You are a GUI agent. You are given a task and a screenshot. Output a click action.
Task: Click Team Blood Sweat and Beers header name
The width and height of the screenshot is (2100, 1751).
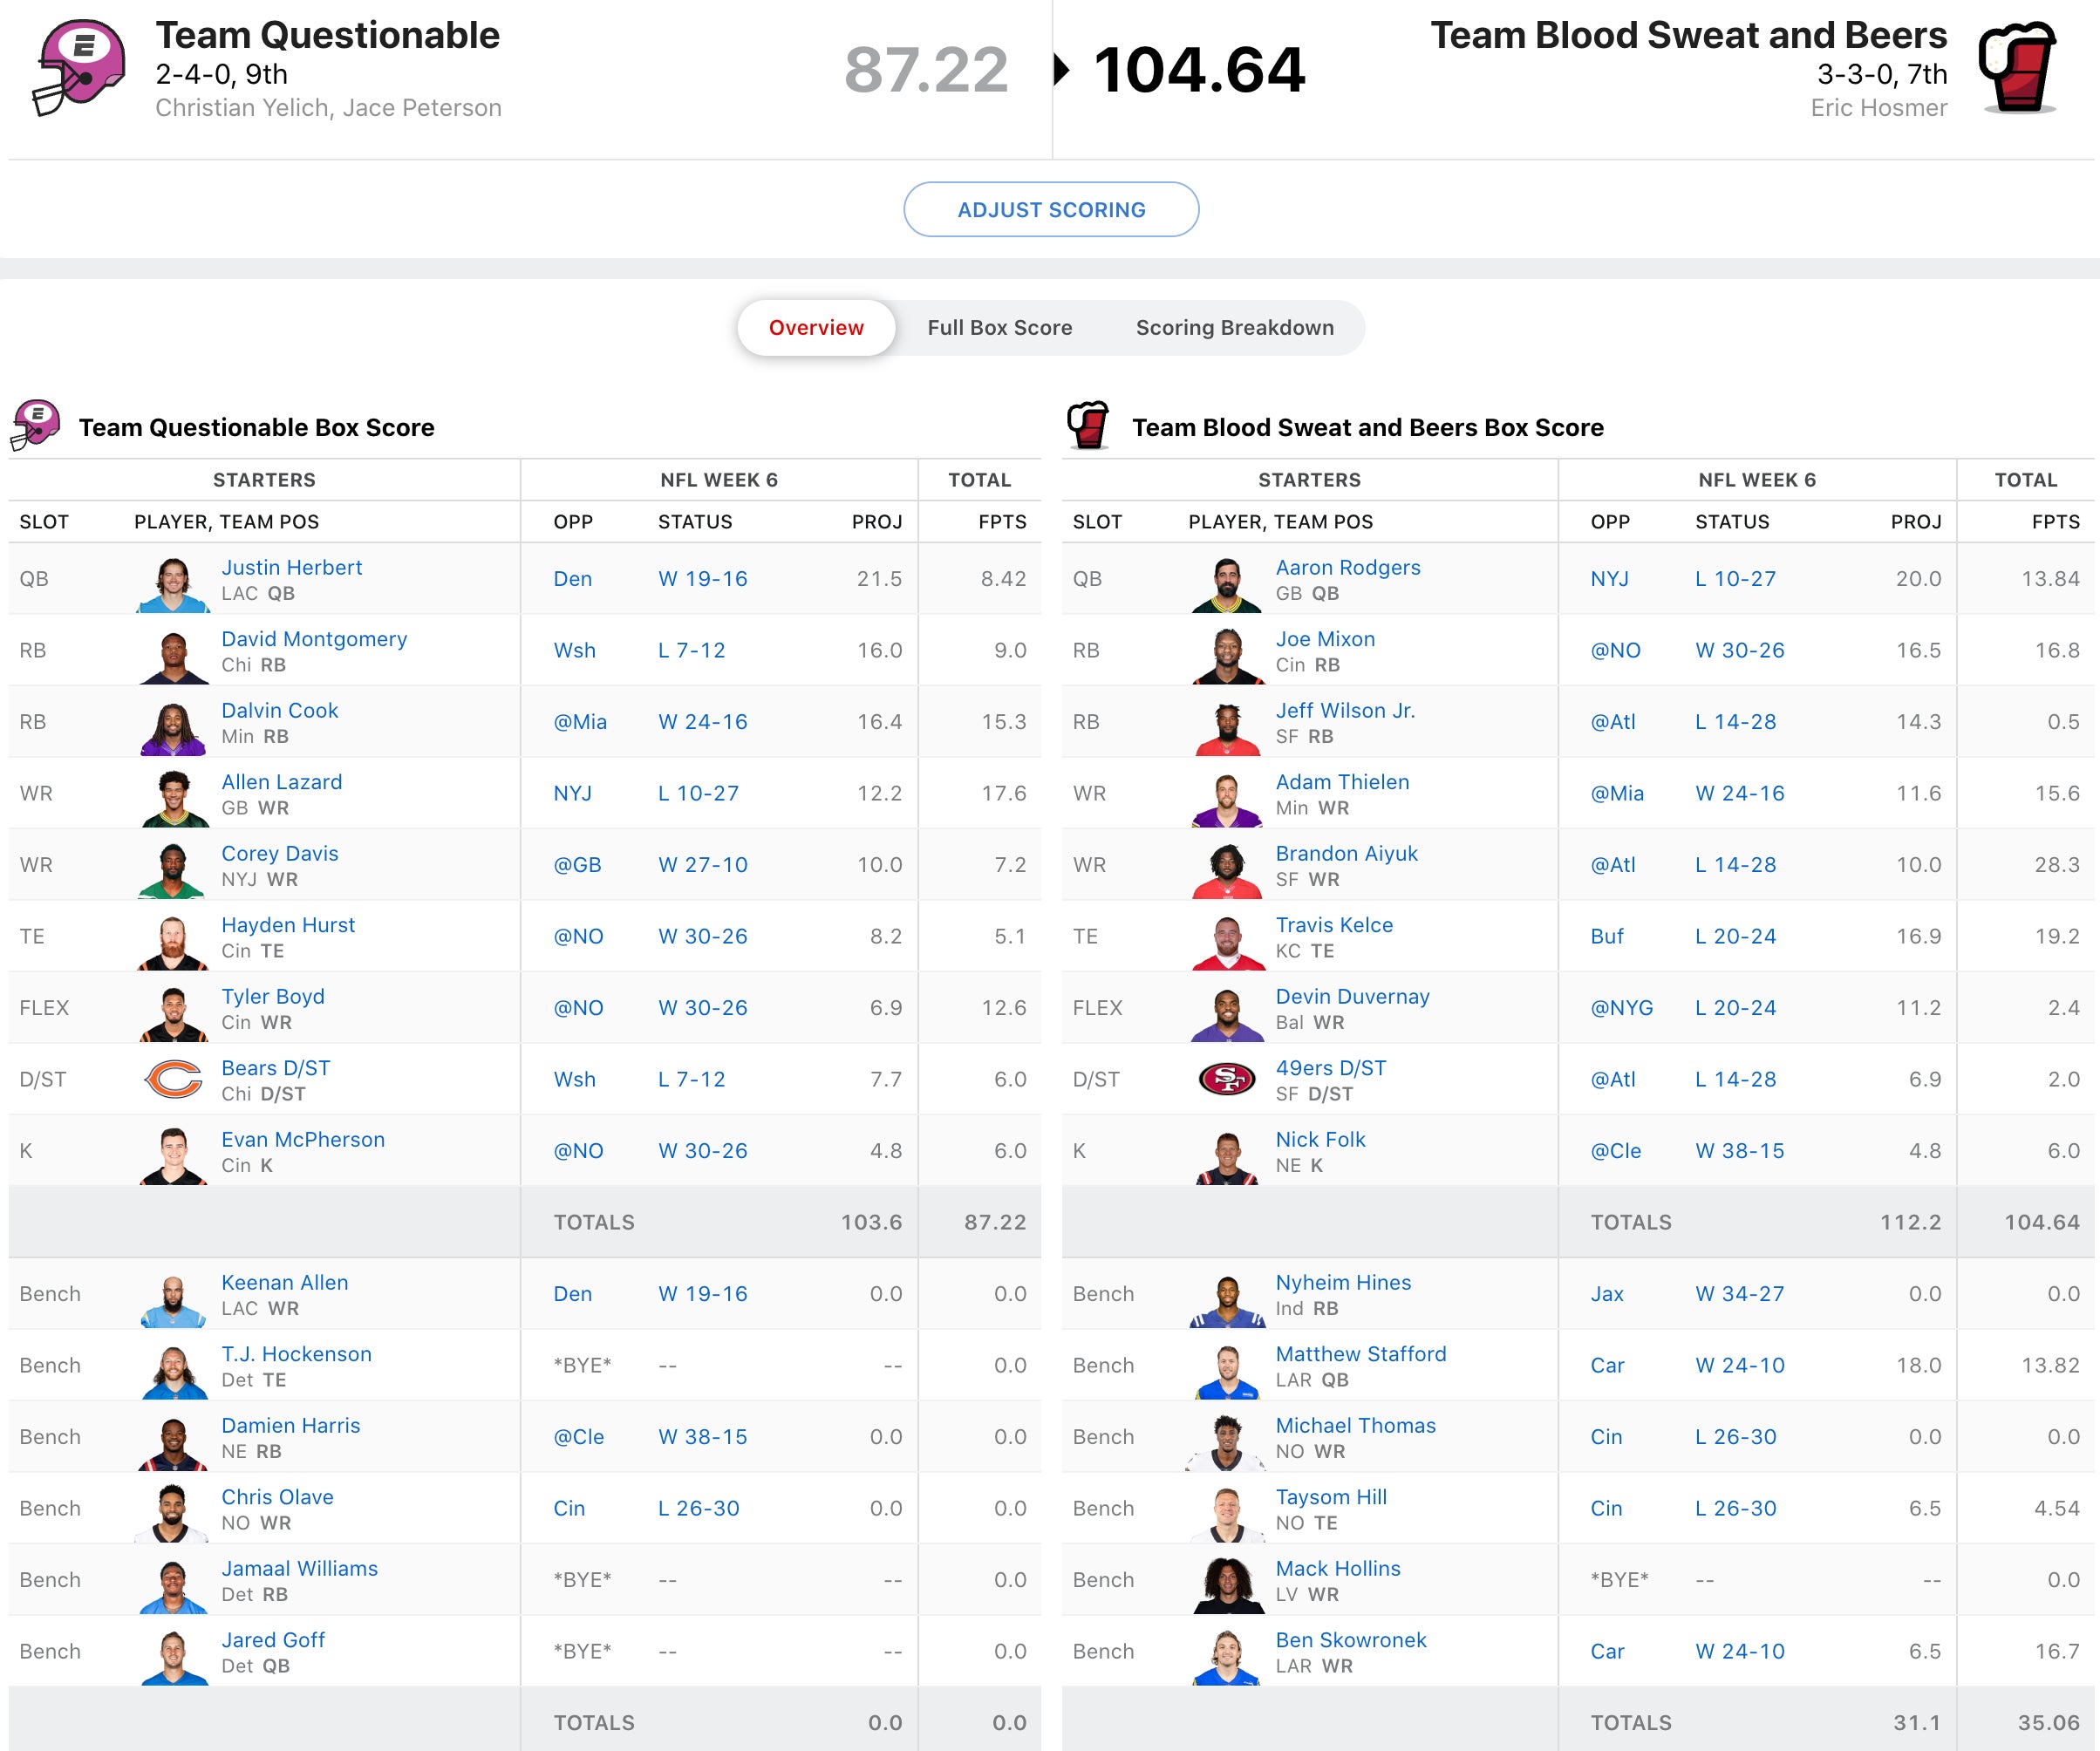(1688, 36)
